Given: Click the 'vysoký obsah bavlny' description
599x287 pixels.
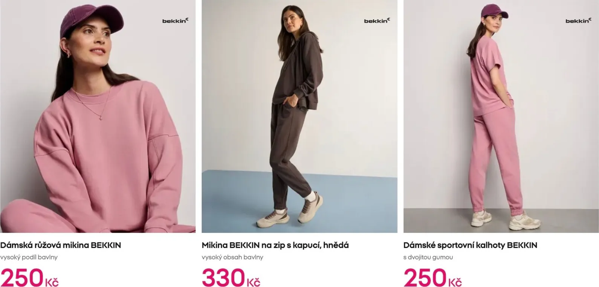Looking at the screenshot, I should pos(232,257).
